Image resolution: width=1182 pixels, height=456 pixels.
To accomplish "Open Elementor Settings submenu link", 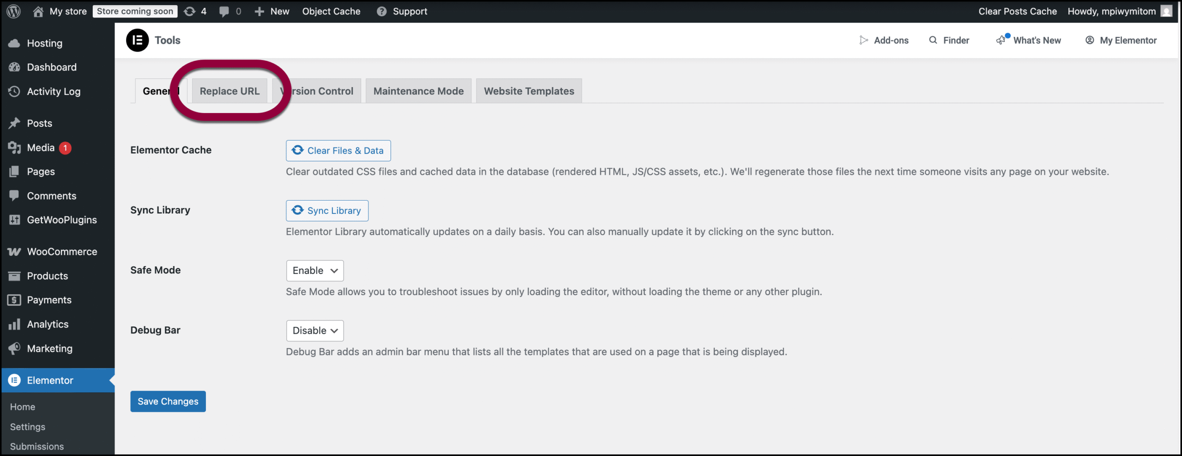I will pos(28,426).
